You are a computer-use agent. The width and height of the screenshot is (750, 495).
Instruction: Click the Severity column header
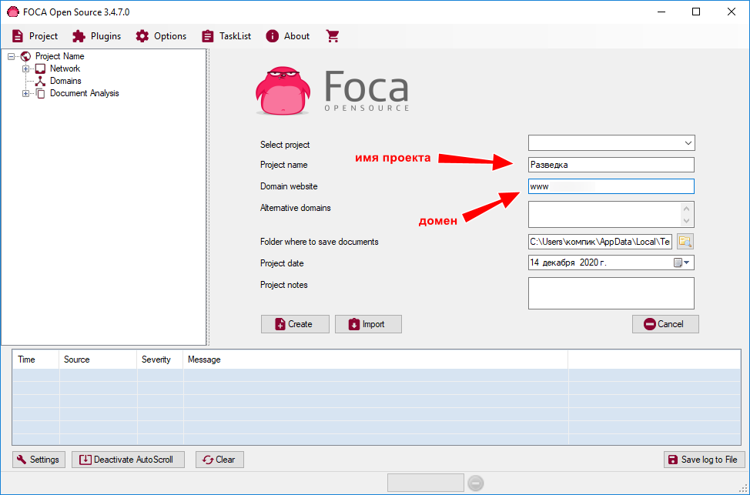click(159, 360)
